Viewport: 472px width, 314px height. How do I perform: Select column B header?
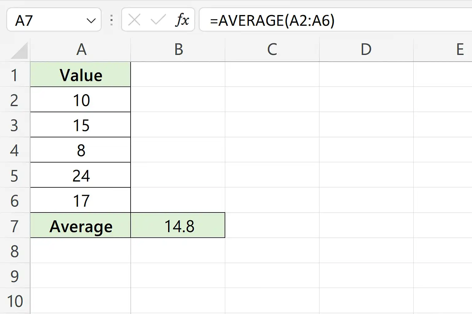click(x=178, y=50)
